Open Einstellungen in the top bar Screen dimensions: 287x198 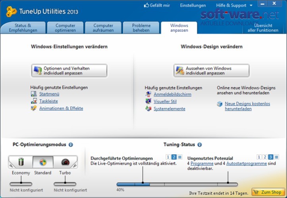click(193, 6)
